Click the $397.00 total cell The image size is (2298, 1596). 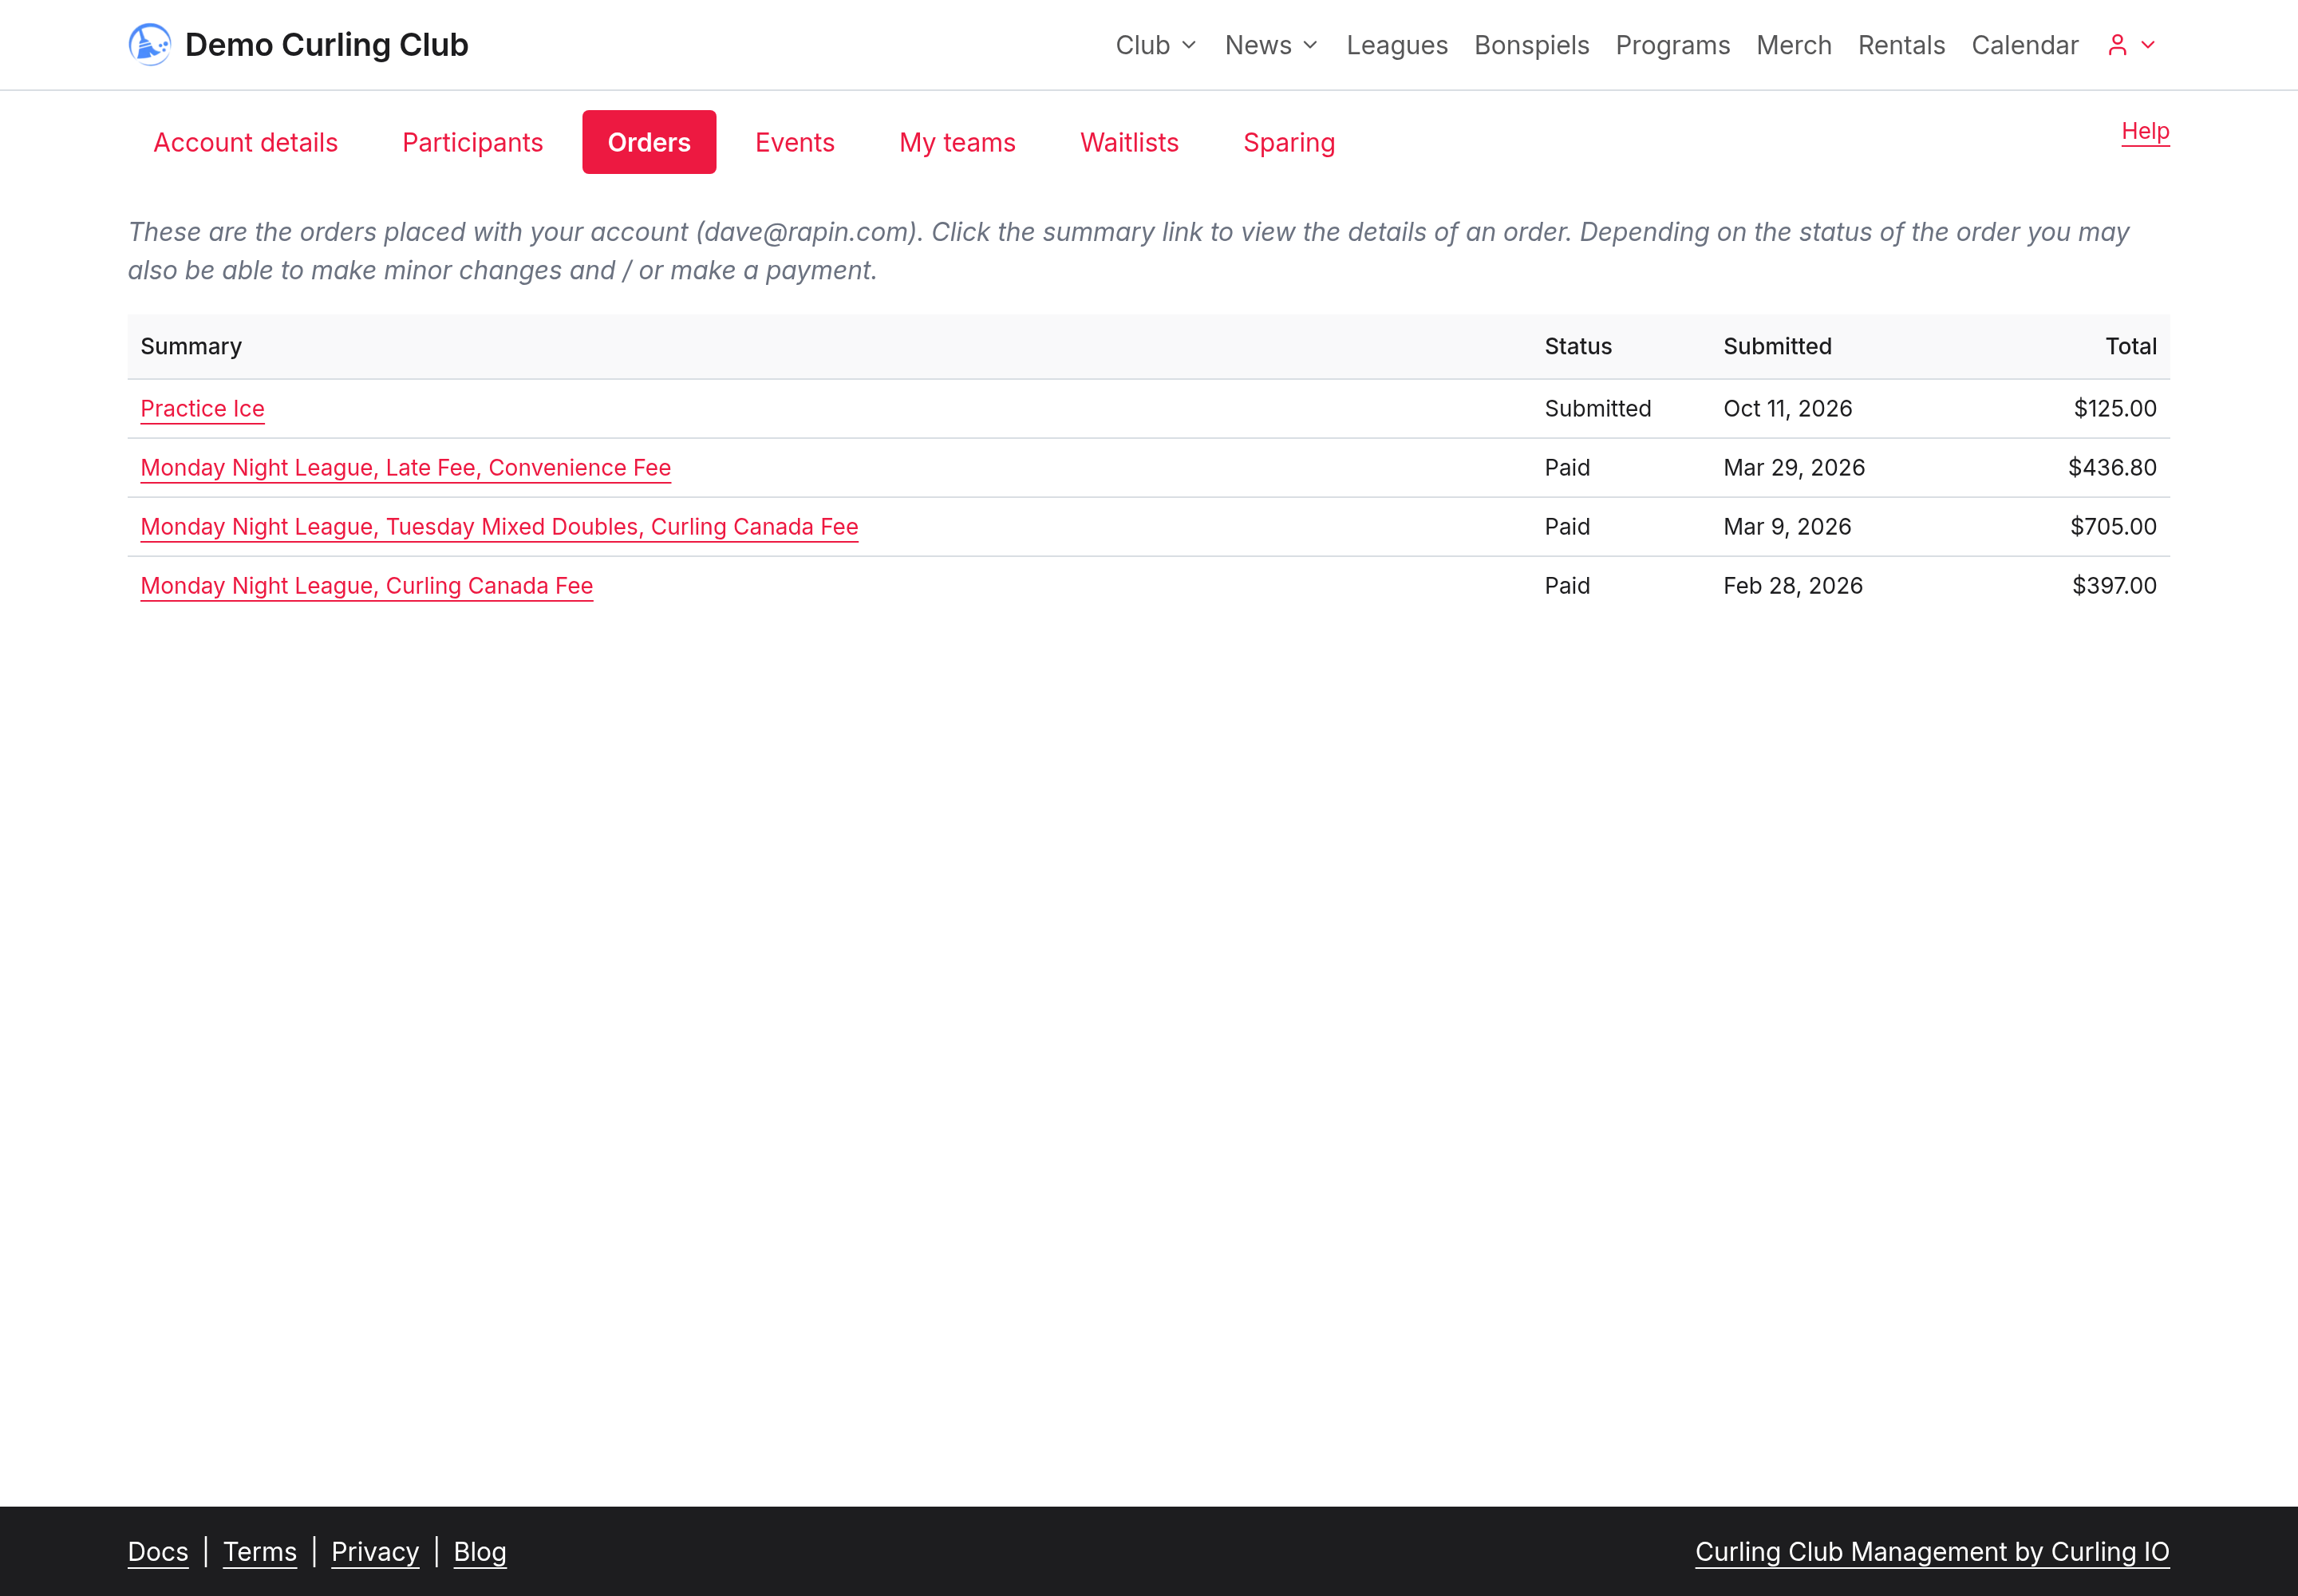pos(2113,585)
